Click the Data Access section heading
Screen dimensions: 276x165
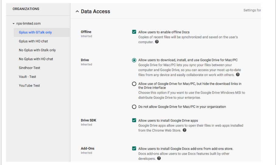[x=95, y=12]
